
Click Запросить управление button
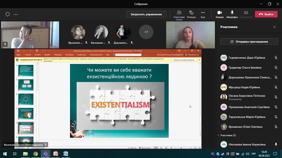(146, 14)
